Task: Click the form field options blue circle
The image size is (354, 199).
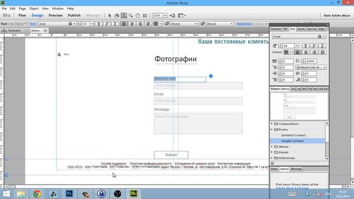Action: 211,76
